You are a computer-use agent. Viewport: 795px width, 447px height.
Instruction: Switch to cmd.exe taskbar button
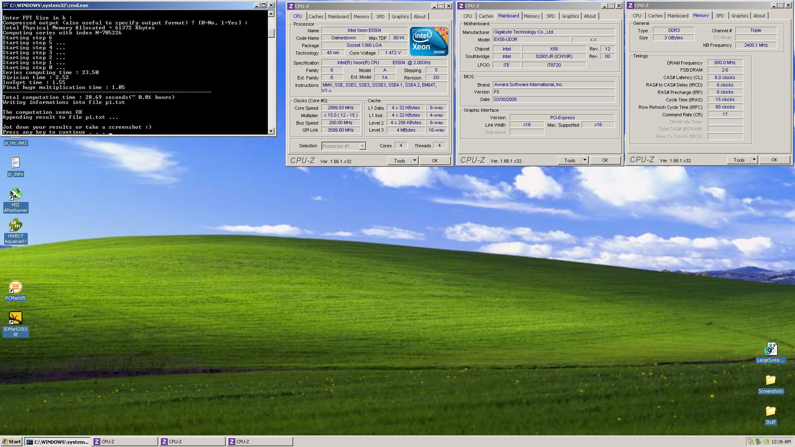[58, 442]
